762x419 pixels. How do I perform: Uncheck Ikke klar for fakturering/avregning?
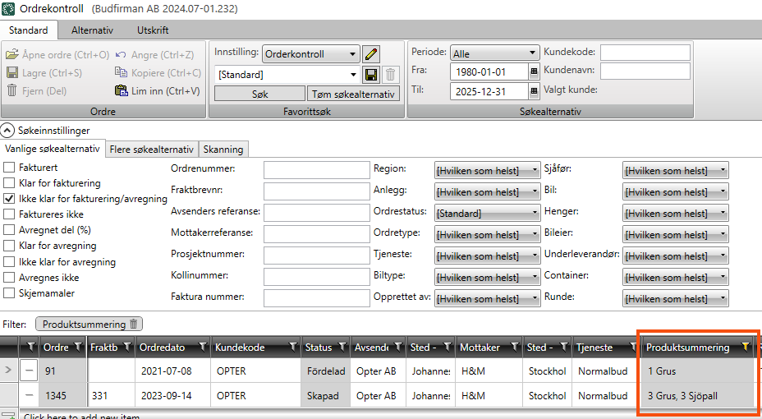coord(10,199)
